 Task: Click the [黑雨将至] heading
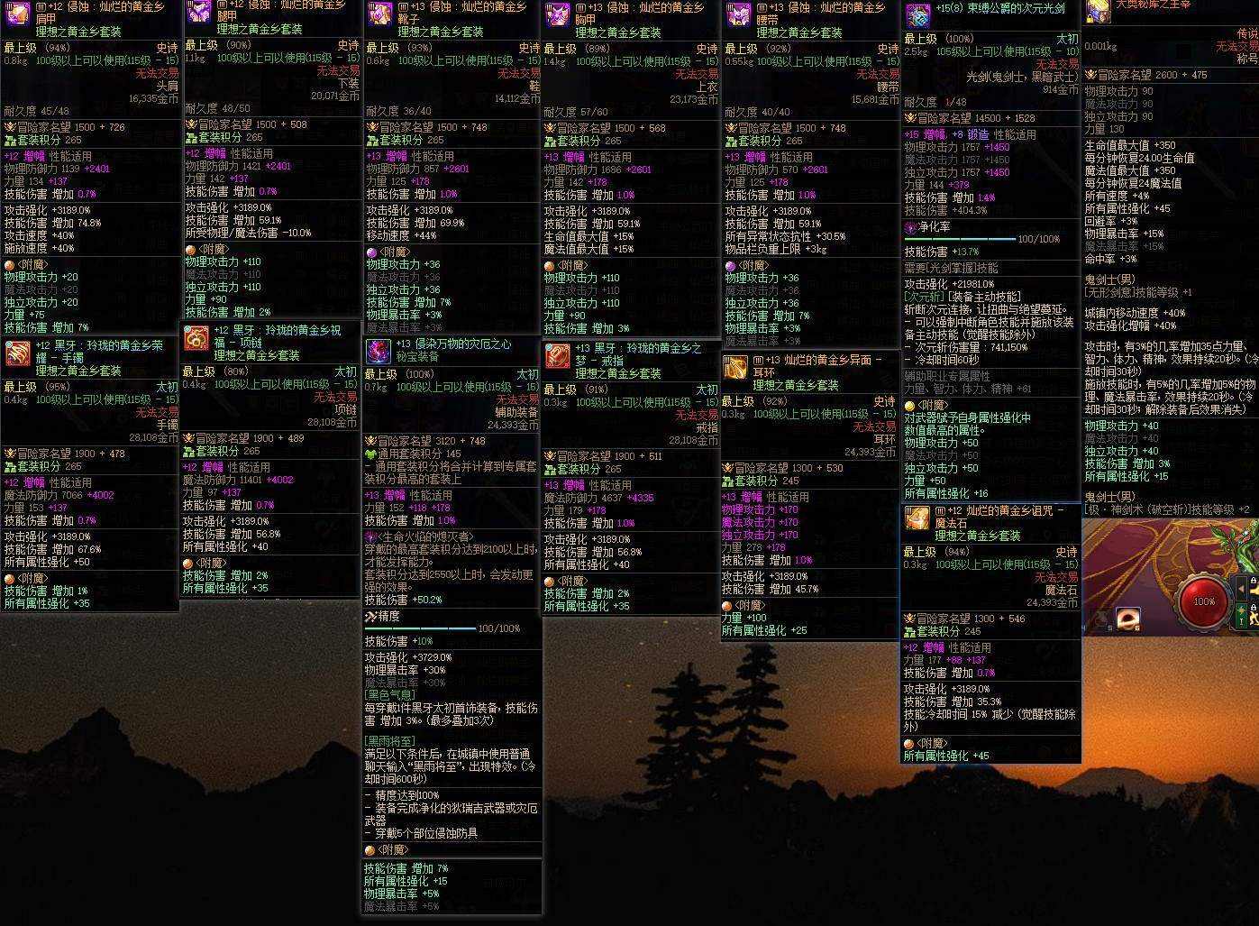click(x=390, y=741)
